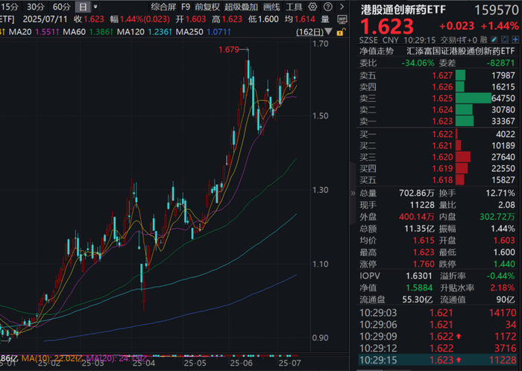The image size is (522, 371).
Task: Click 卖一 price 1.623
Action: (x=442, y=121)
